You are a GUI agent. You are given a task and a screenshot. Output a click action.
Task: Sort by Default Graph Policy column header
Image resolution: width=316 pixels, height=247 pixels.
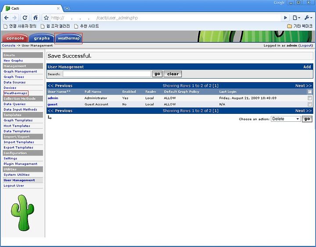181,91
